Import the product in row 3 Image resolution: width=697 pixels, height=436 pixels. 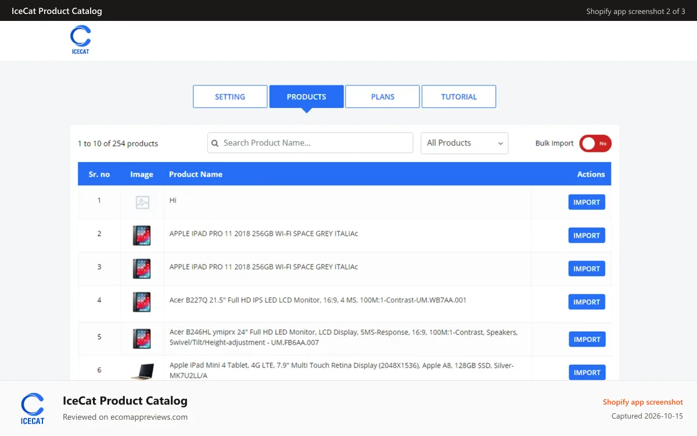587,269
